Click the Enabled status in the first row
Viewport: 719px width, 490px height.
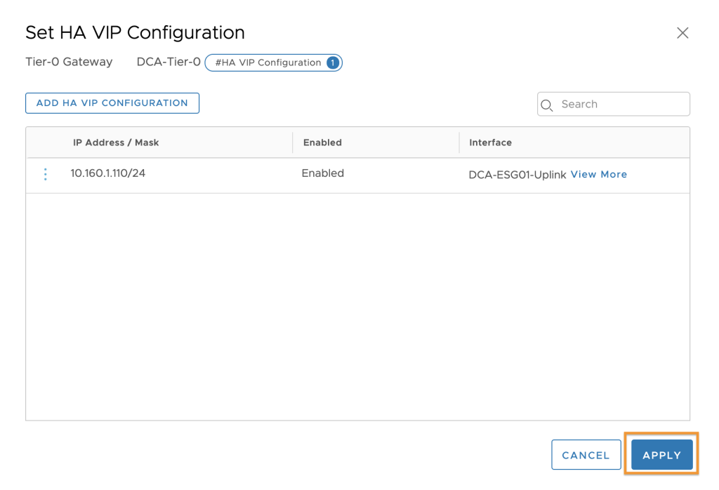click(x=323, y=173)
